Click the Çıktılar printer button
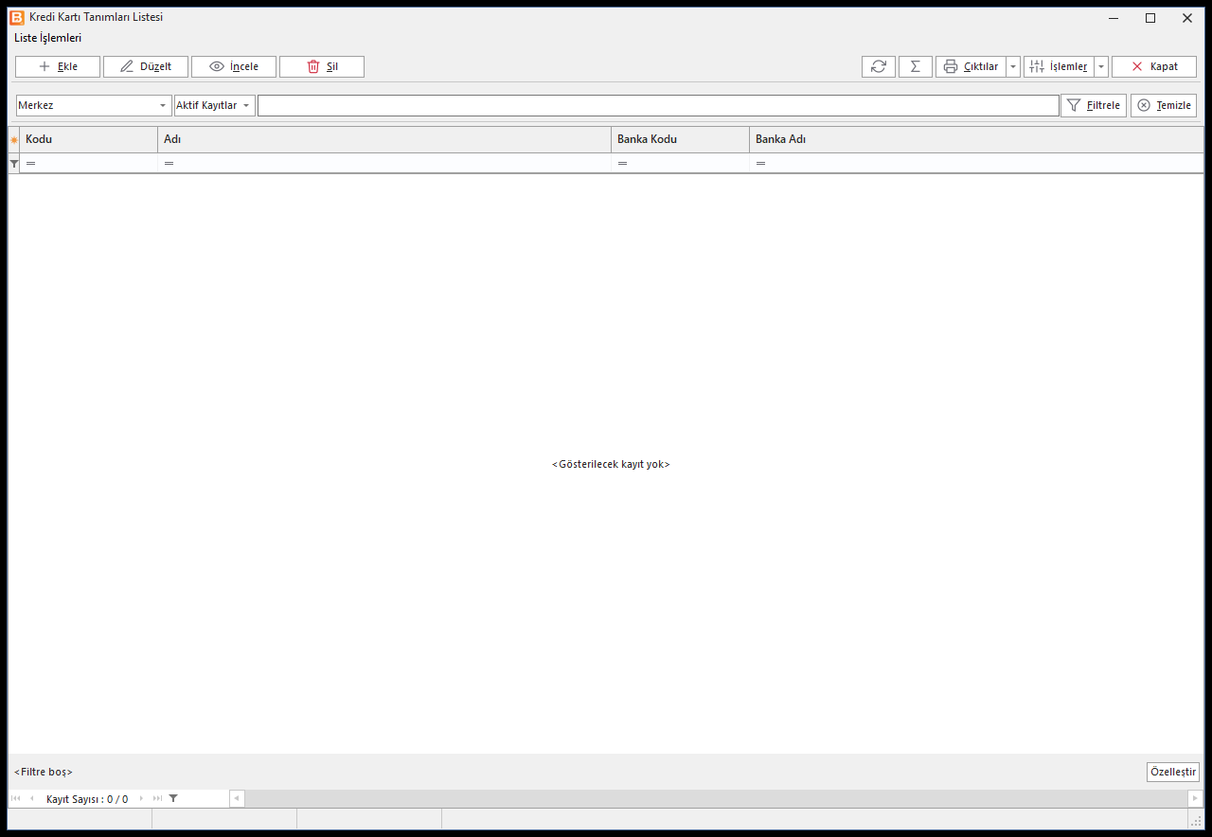The height and width of the screenshot is (837, 1212). click(971, 66)
